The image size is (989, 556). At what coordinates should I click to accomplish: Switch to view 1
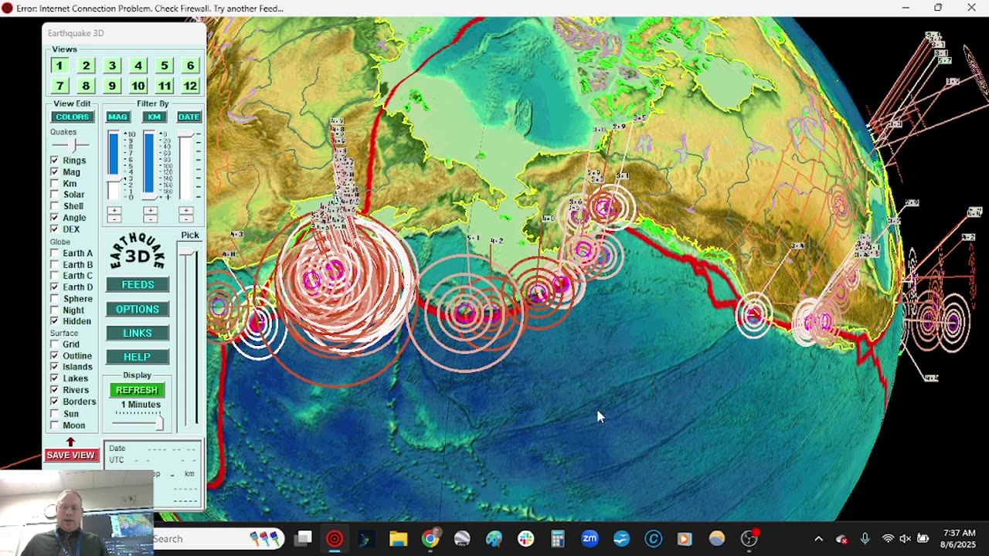[x=59, y=66]
